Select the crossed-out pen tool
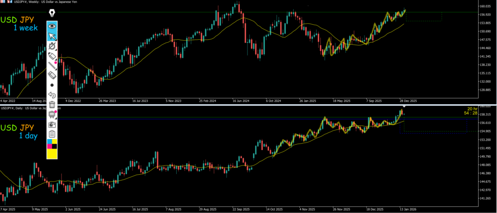 [x=52, y=46]
